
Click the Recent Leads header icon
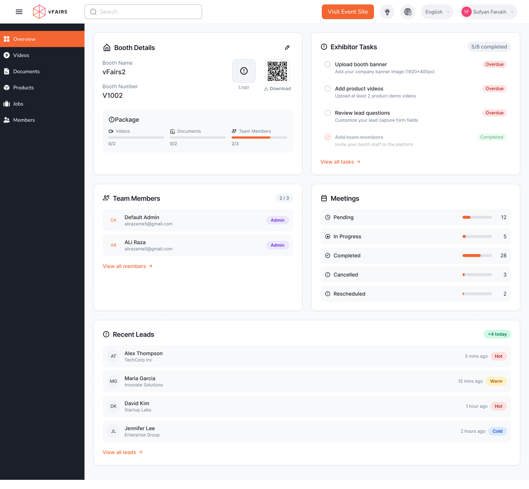pyautogui.click(x=106, y=334)
